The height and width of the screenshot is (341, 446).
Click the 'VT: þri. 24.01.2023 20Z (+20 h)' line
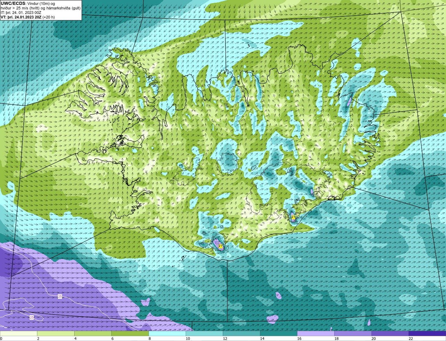point(28,17)
